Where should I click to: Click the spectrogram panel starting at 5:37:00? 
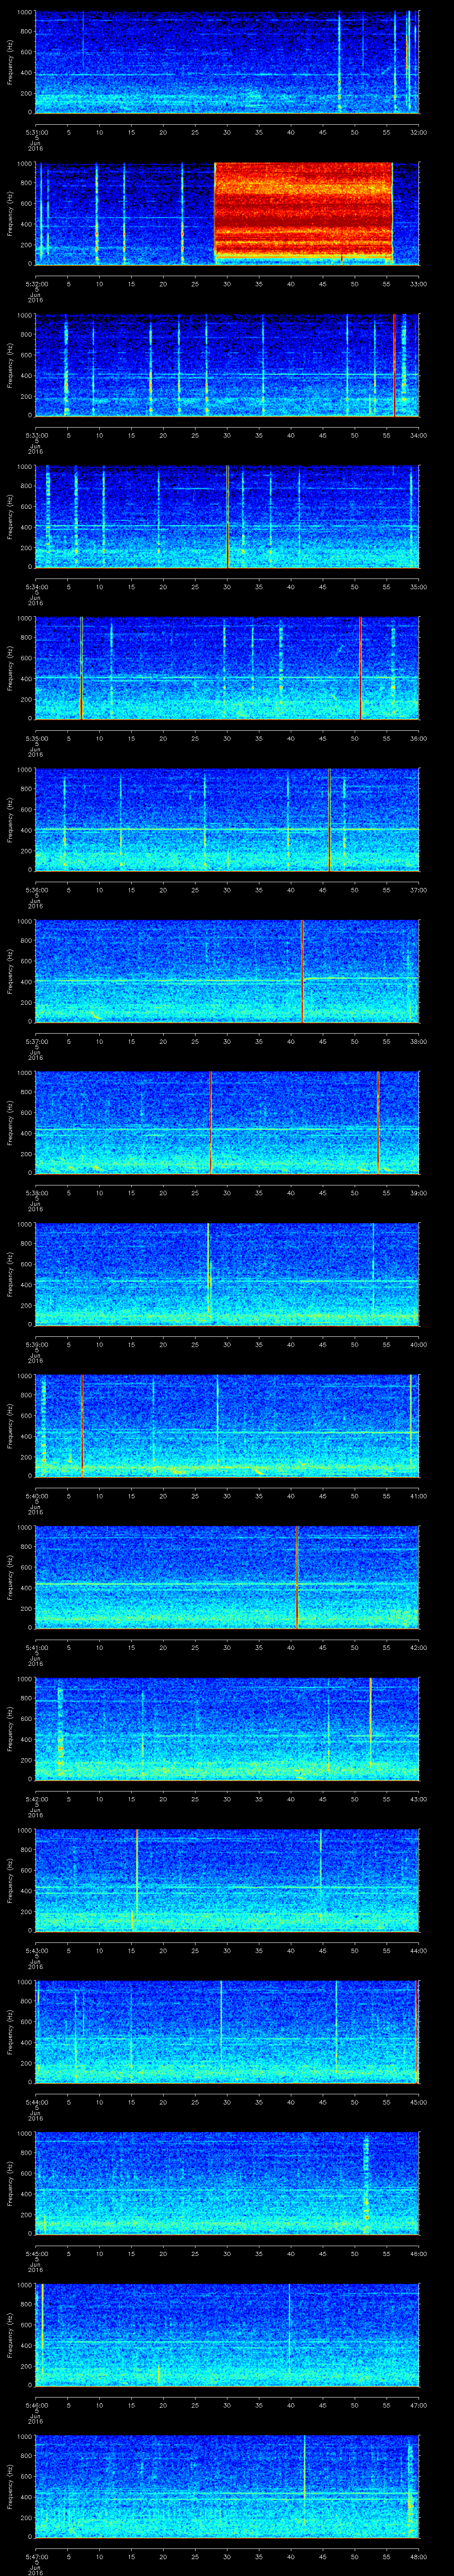(227, 971)
